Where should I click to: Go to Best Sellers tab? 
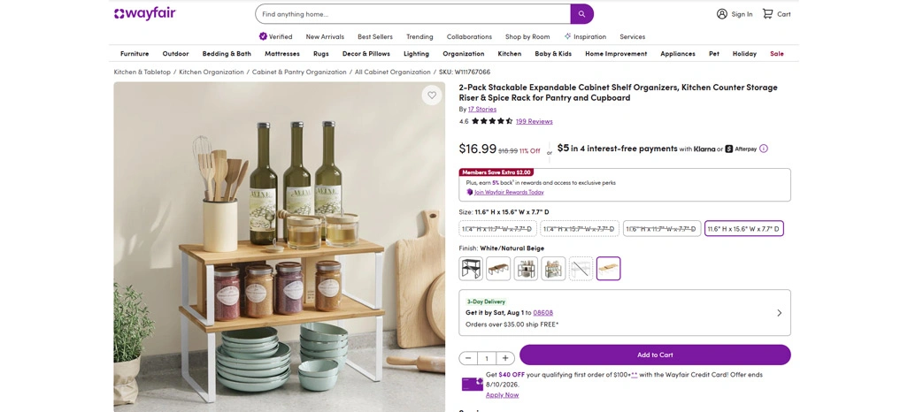tap(374, 36)
